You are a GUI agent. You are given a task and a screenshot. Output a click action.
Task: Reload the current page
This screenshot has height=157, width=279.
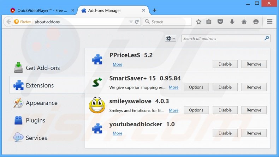coord(137,22)
